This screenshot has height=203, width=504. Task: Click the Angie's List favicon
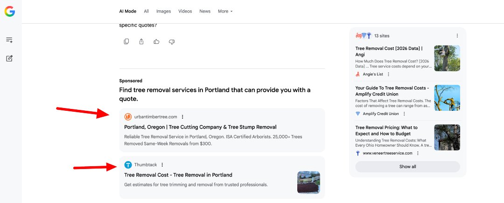pos(358,74)
